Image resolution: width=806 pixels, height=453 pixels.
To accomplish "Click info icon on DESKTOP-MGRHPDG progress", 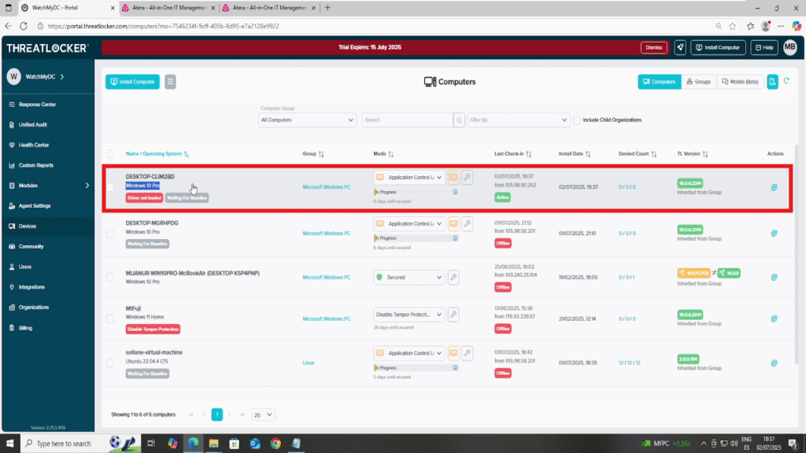I will click(x=455, y=238).
